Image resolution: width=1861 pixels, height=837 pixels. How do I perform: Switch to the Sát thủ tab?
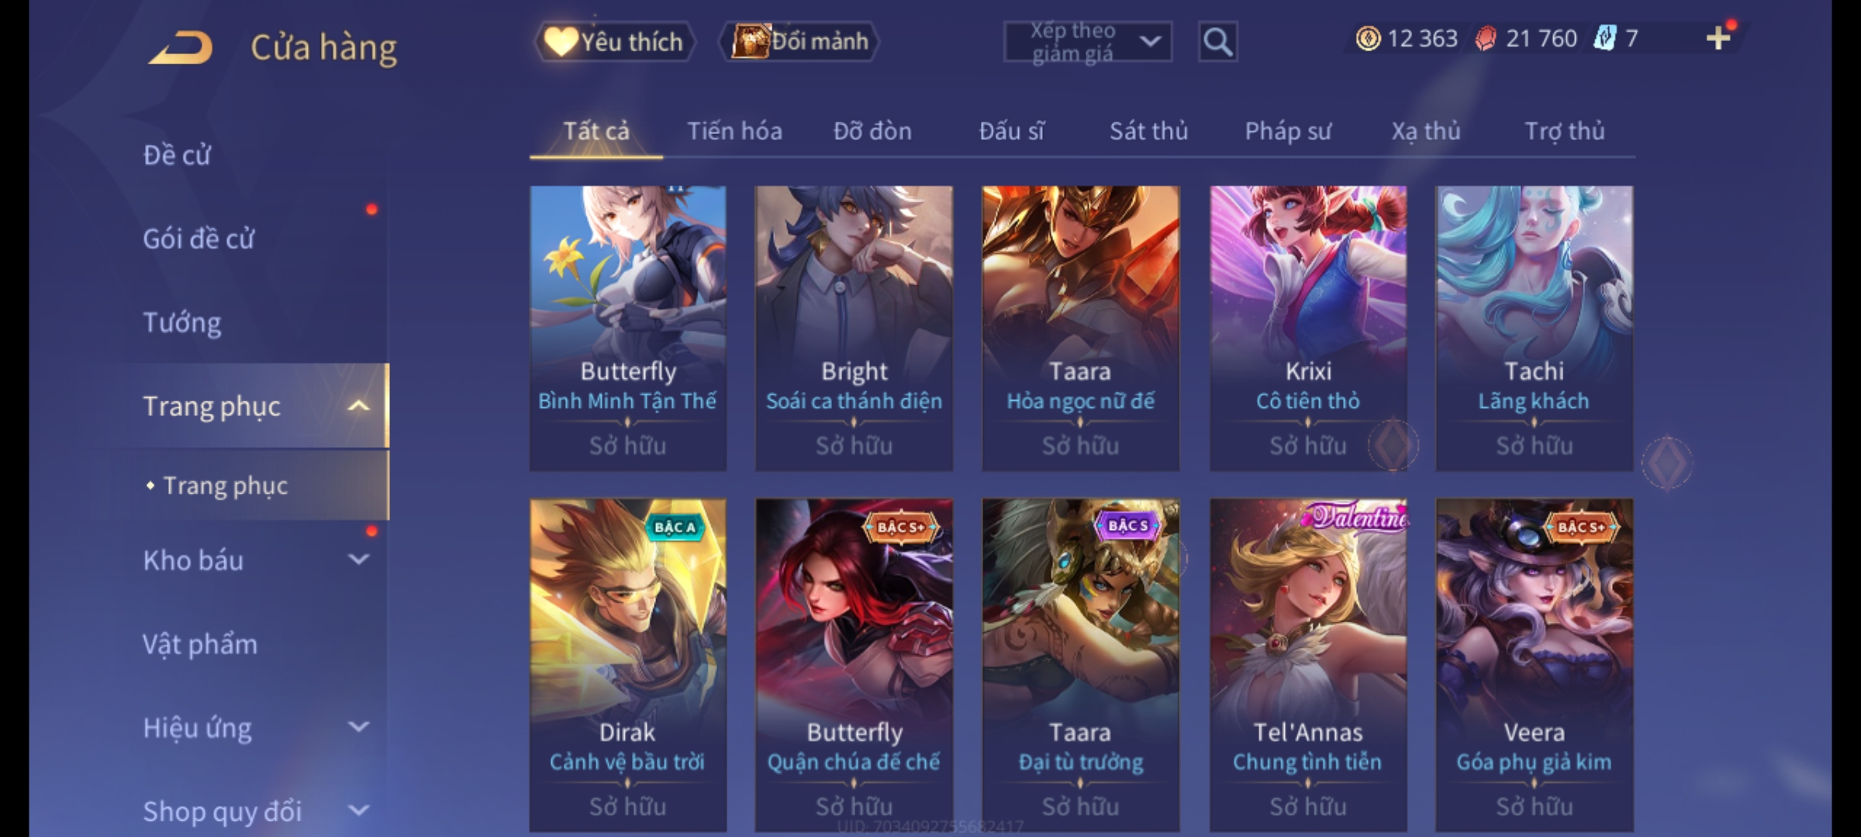tap(1148, 131)
